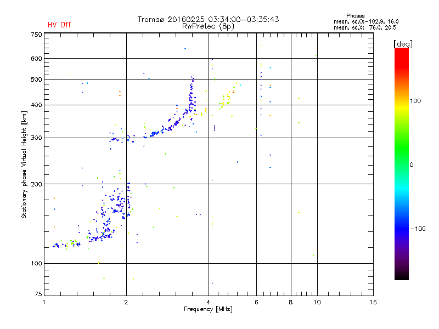The height and width of the screenshot is (329, 439).
Task: Click the y-axis tick label '750'
Action: click(37, 35)
